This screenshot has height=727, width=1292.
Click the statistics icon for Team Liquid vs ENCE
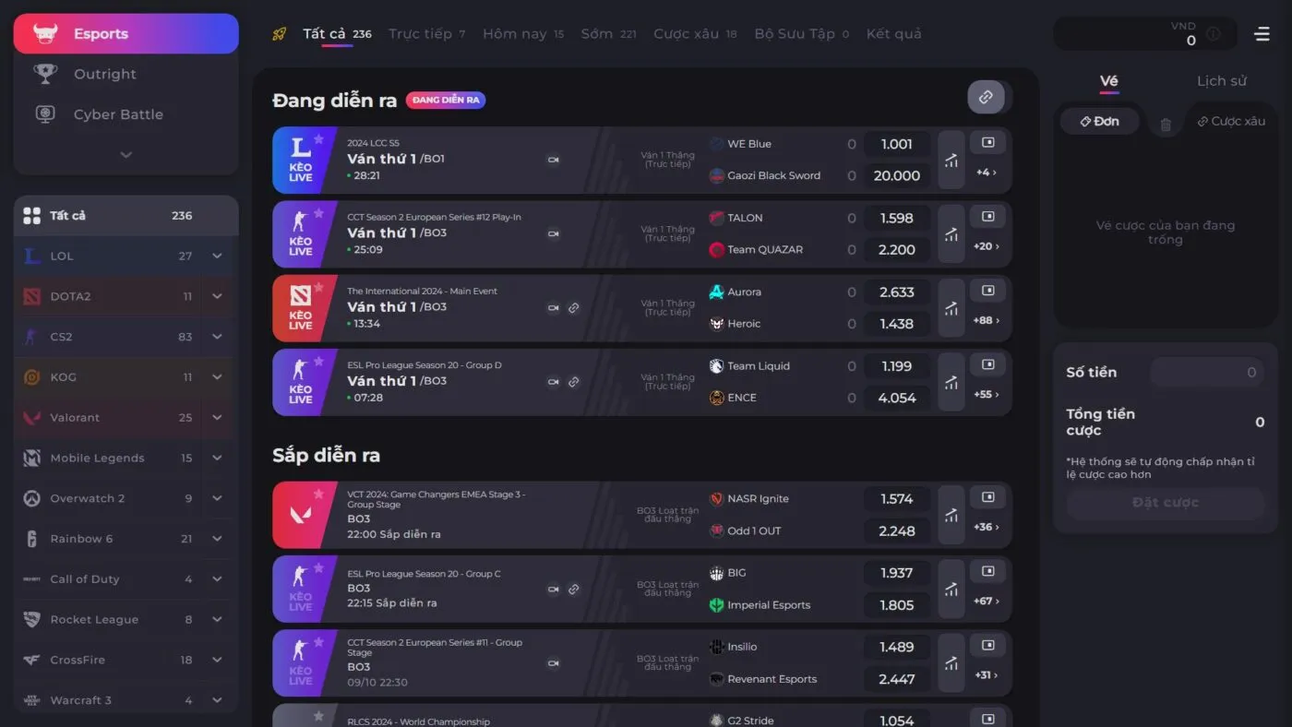tap(951, 381)
